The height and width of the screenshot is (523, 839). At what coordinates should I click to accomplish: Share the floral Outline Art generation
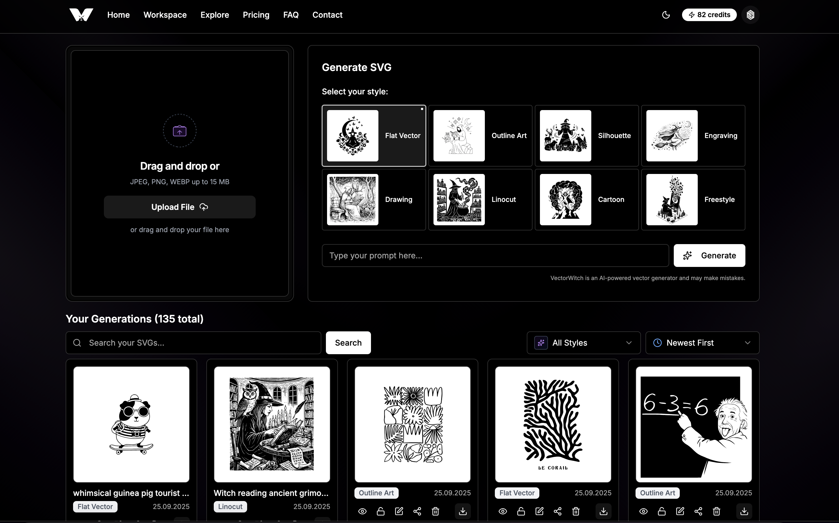(417, 511)
